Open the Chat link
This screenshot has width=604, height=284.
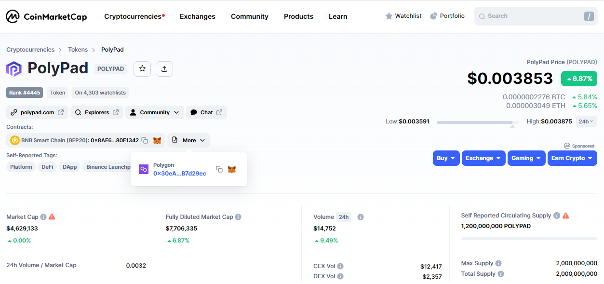tap(206, 112)
